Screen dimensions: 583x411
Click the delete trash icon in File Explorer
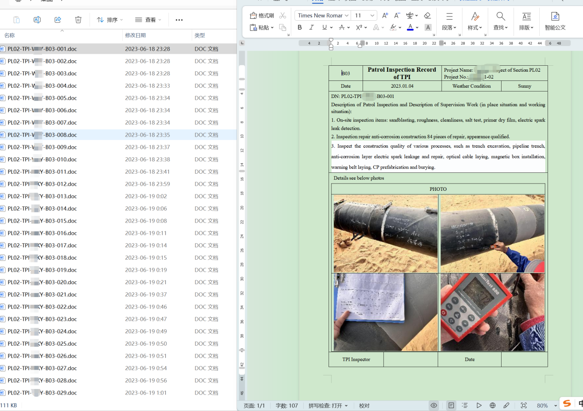click(78, 20)
